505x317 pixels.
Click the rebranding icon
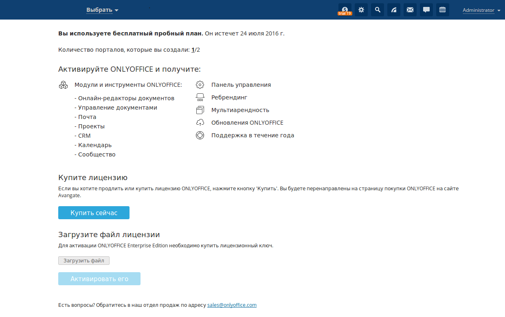tap(200, 97)
